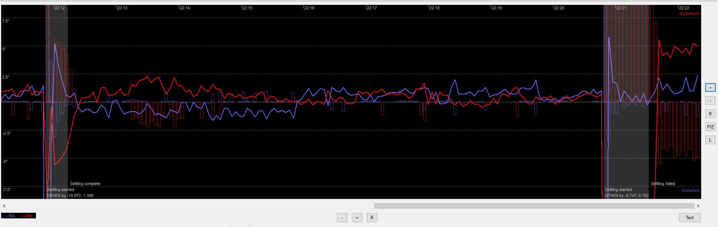
Task: Click the 22:17 time marker
Action: tap(372, 8)
